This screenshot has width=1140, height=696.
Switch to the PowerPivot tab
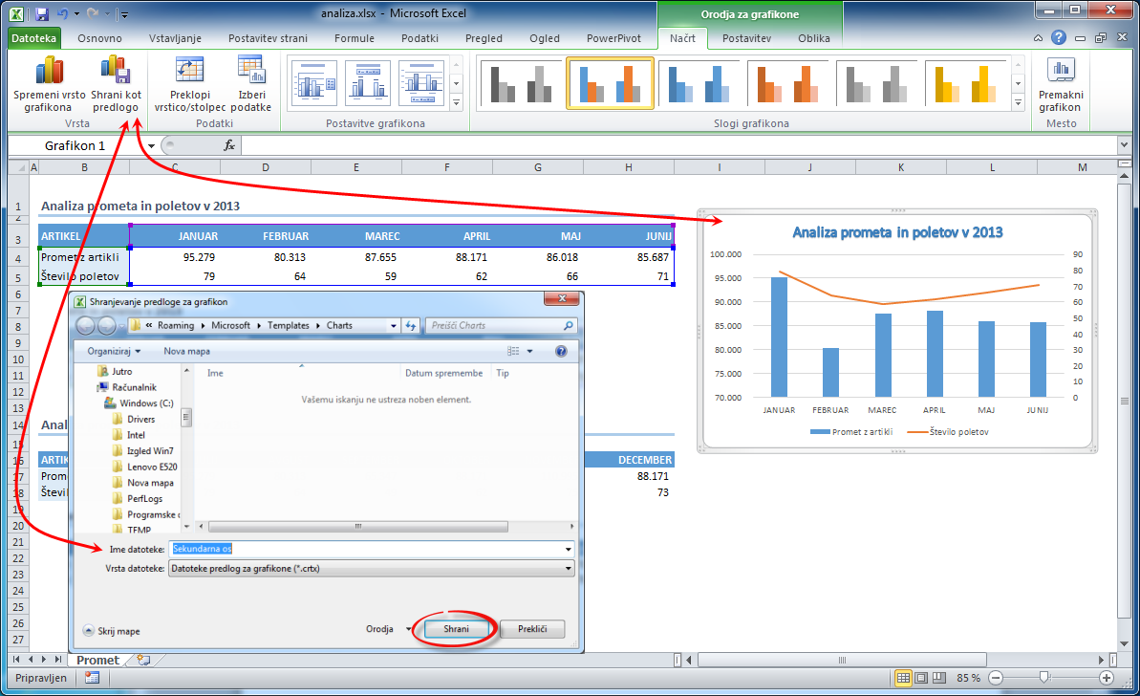tap(613, 38)
